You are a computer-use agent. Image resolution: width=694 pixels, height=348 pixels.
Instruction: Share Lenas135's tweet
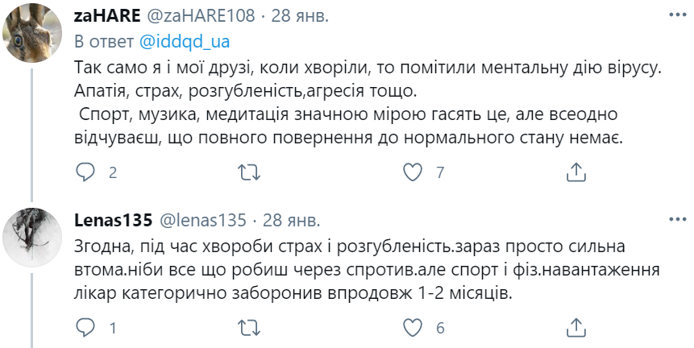pyautogui.click(x=576, y=327)
